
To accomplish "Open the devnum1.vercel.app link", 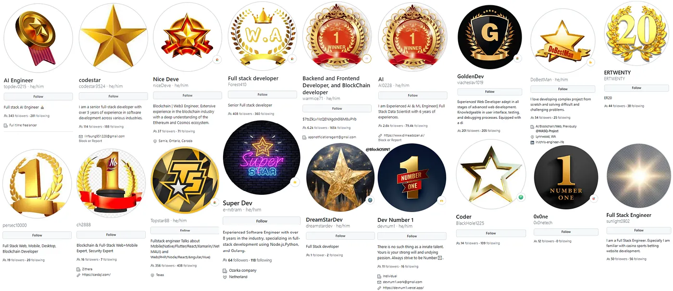I will [x=403, y=288].
